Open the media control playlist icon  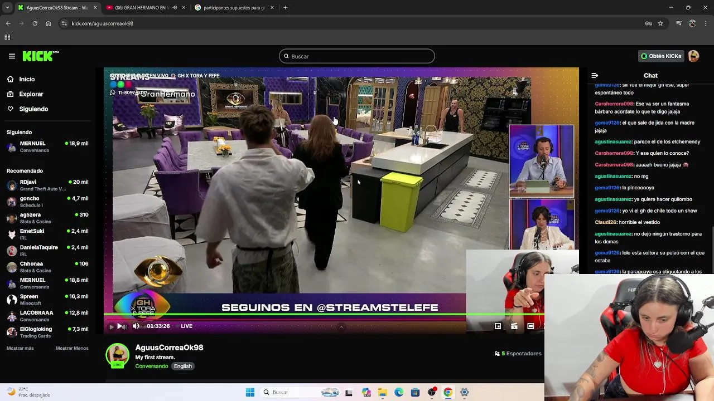click(x=679, y=23)
